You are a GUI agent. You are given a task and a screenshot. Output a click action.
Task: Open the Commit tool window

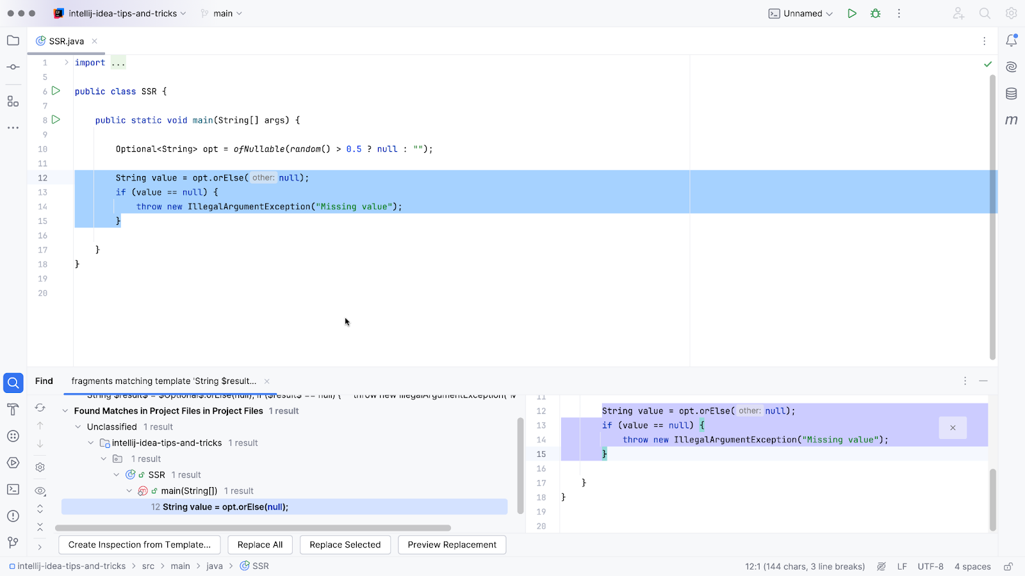[x=13, y=67]
